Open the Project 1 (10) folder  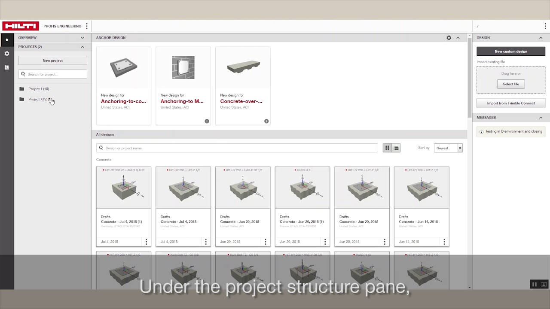[39, 89]
